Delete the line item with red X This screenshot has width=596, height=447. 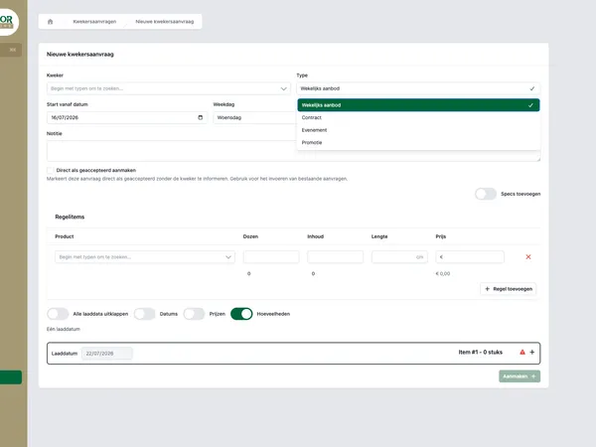[x=528, y=257]
